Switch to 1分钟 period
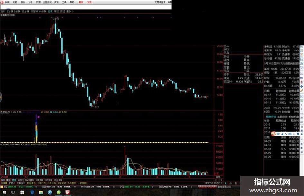Viewport: 304px width, 196px height. pyautogui.click(x=10, y=12)
